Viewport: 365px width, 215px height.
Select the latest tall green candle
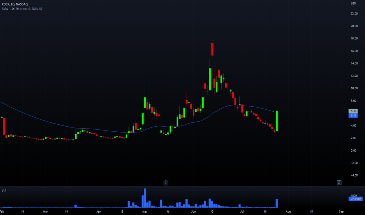[277, 121]
